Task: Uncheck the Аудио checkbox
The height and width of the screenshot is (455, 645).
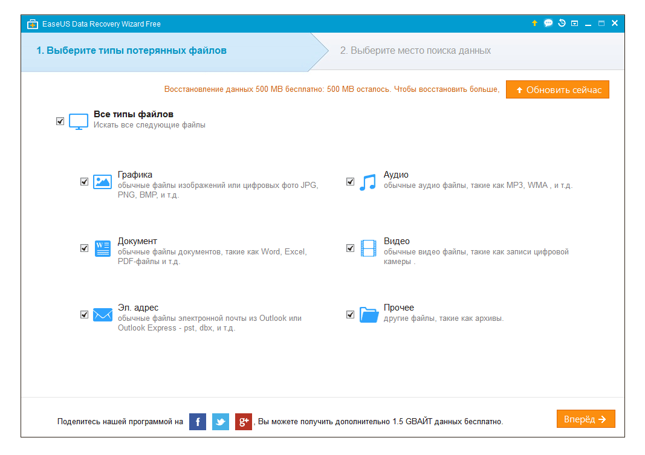Action: click(x=350, y=181)
